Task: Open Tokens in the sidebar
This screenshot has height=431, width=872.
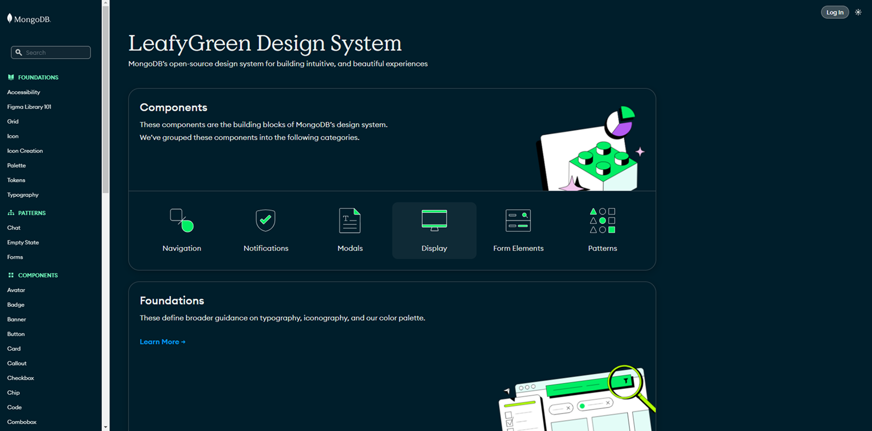Action: click(x=16, y=180)
